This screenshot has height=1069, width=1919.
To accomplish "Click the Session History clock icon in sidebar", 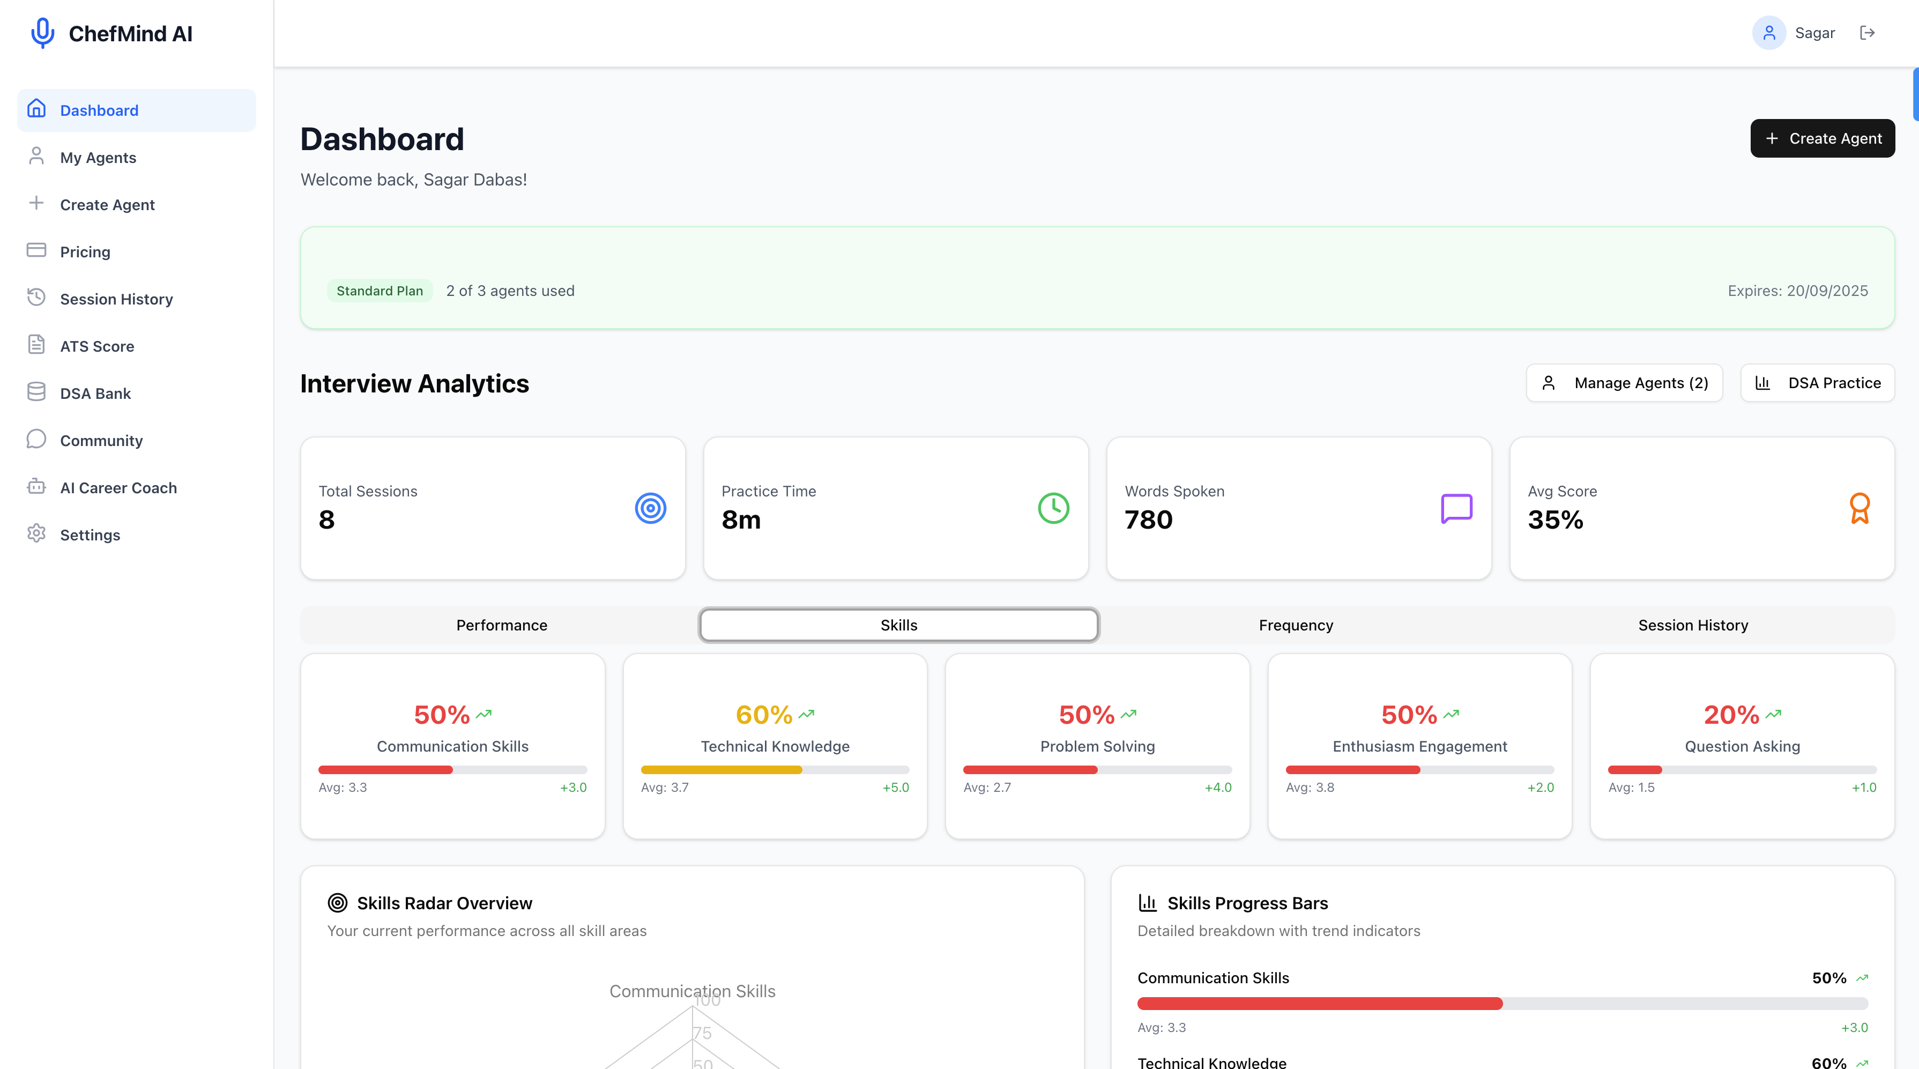I will click(x=36, y=297).
